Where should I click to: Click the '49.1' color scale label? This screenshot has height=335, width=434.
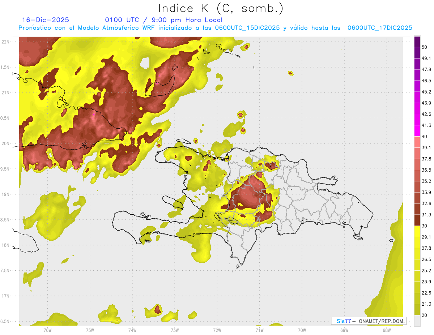coord(426,58)
